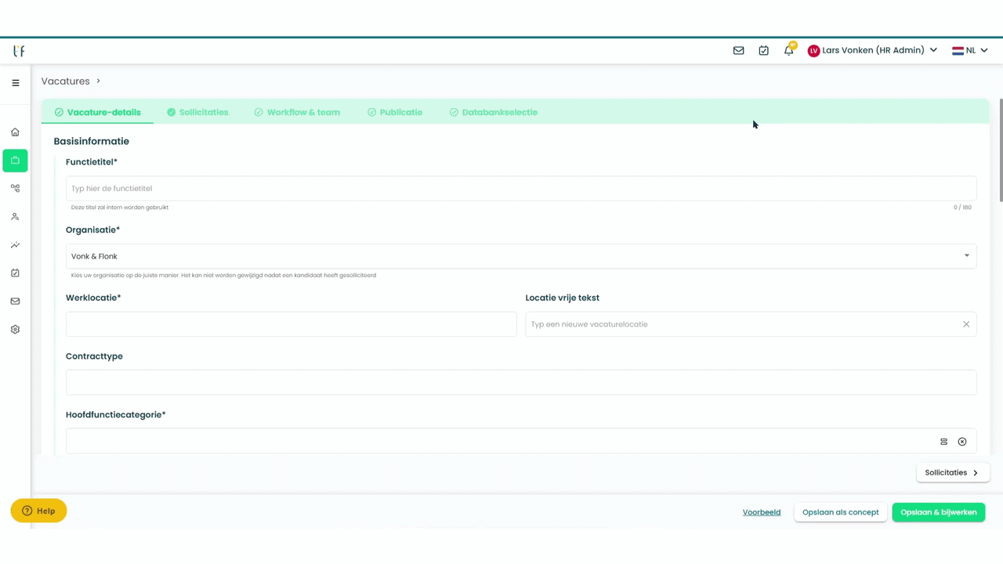Focus the Functietitel input field
Image resolution: width=1003 pixels, height=564 pixels.
tap(521, 188)
